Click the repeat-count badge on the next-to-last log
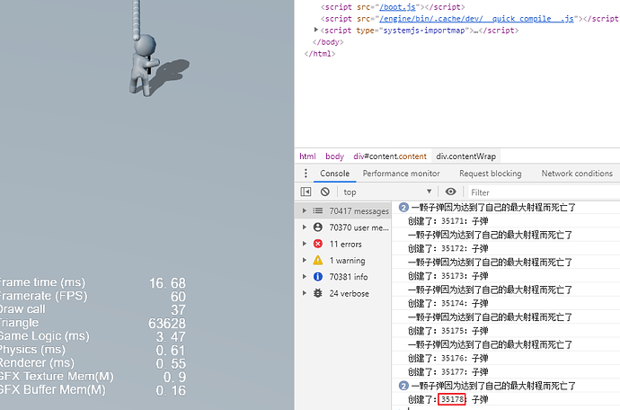This screenshot has width=620, height=410. click(x=403, y=386)
